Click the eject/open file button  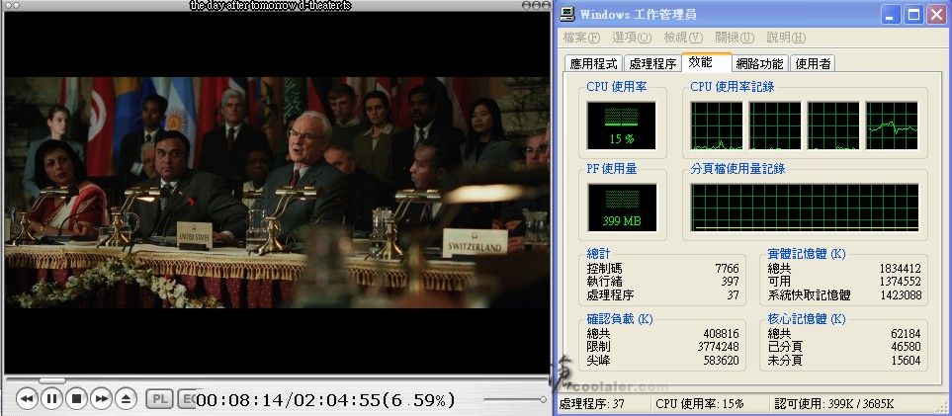pos(127,399)
